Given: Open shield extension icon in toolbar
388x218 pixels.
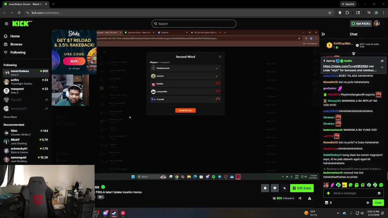Looking at the screenshot, I should tap(340, 13).
